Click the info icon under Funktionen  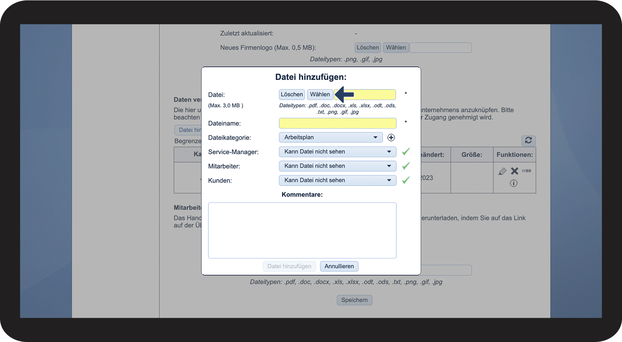(514, 183)
